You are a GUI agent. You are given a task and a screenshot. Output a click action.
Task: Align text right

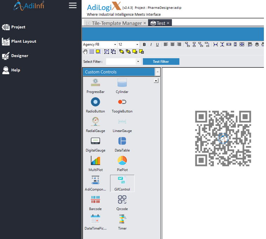point(179,44)
